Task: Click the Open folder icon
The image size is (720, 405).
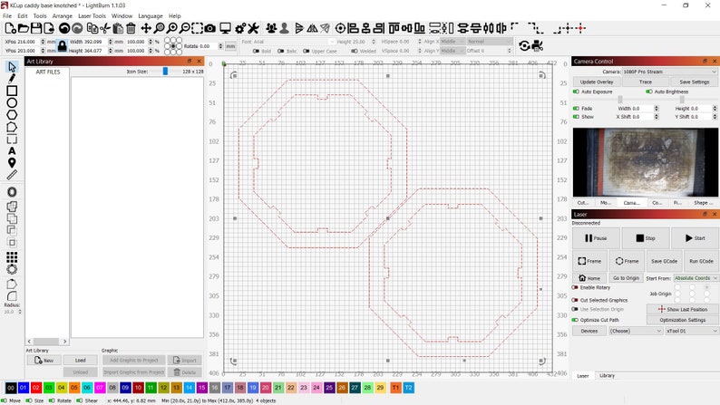Action: (x=23, y=28)
